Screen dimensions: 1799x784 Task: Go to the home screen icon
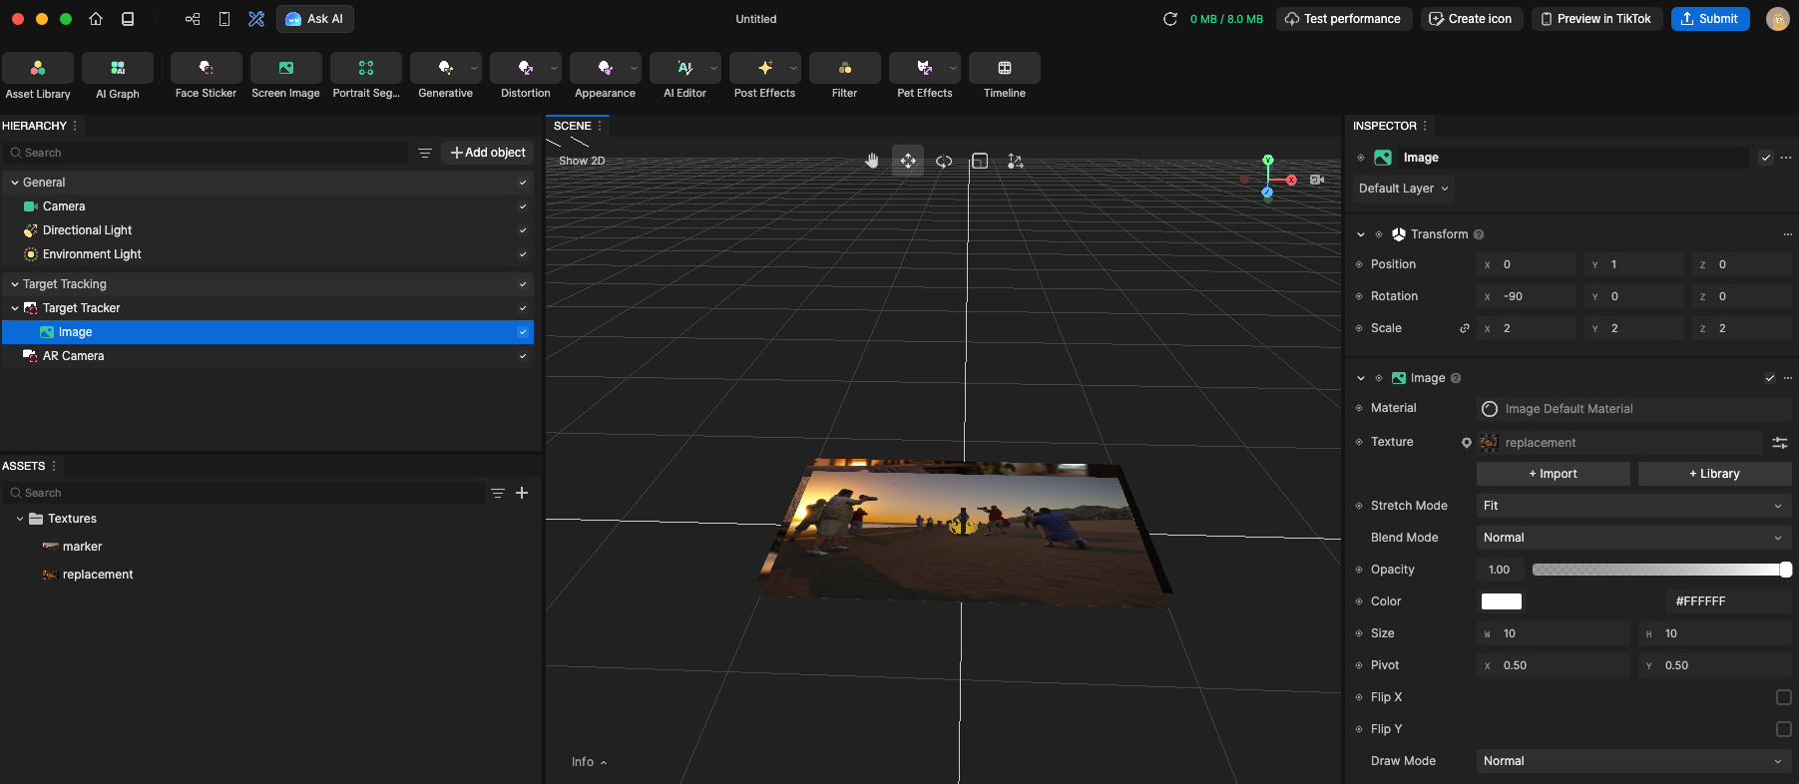coord(96,19)
